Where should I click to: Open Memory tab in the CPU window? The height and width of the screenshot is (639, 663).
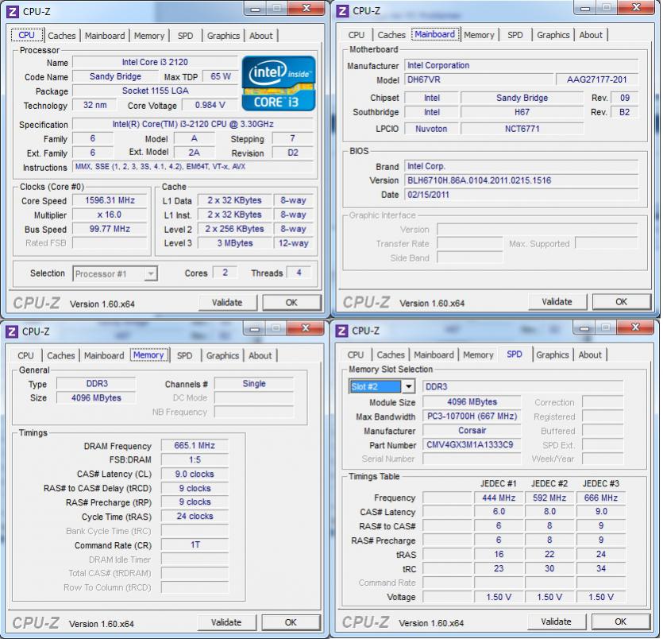pos(149,36)
